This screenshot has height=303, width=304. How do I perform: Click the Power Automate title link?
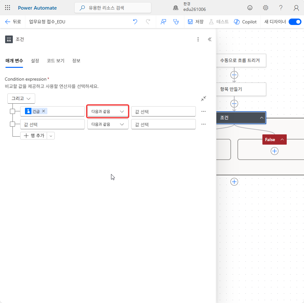click(x=37, y=8)
